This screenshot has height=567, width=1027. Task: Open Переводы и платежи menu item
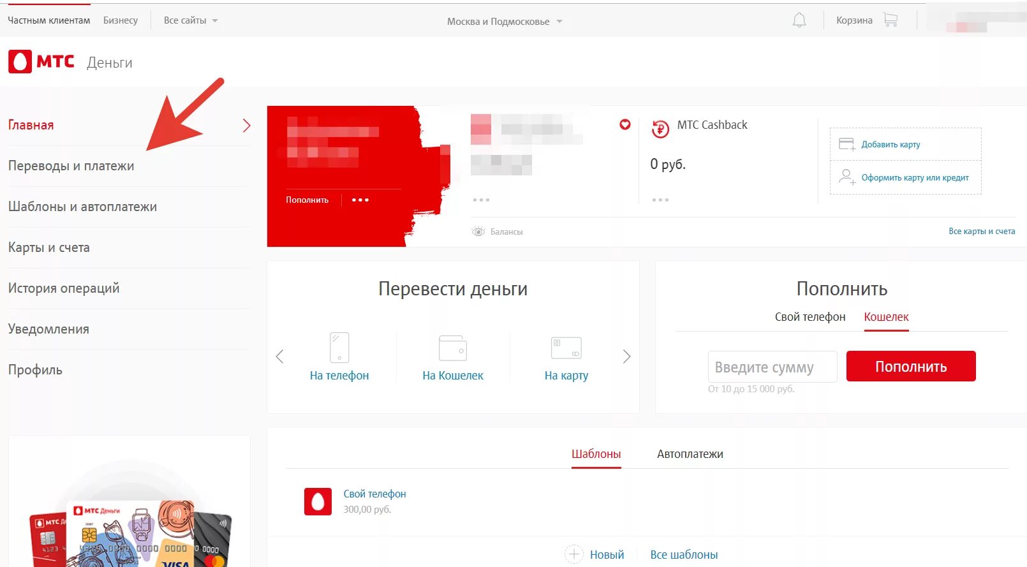click(x=71, y=166)
